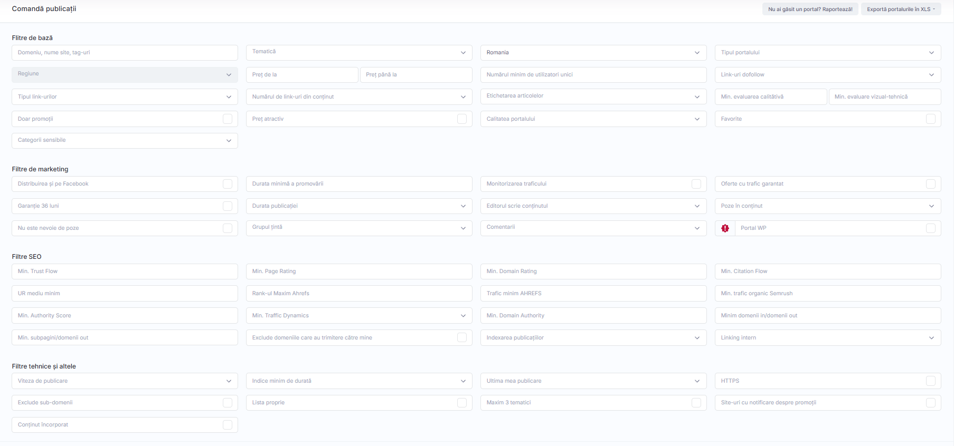
Task: Expand the Calitatea portalului dropdown
Action: click(x=593, y=119)
